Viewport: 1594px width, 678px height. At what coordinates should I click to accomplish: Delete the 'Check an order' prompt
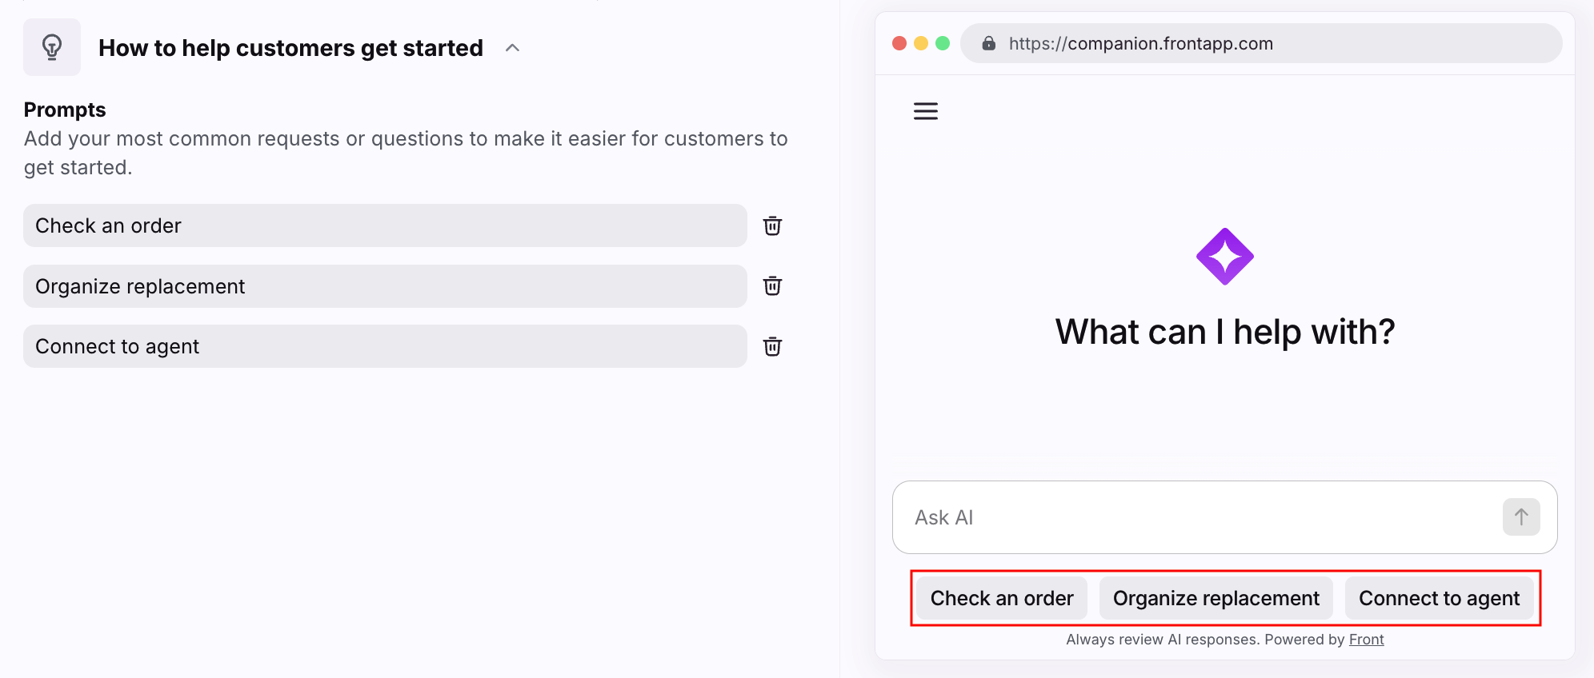772,225
